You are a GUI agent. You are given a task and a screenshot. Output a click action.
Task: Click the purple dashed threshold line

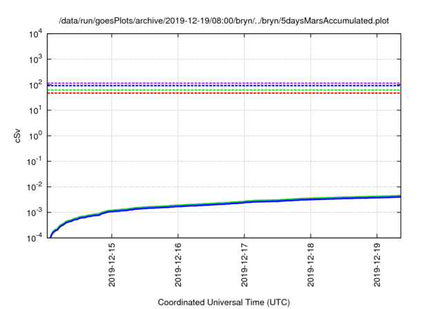coord(224,83)
